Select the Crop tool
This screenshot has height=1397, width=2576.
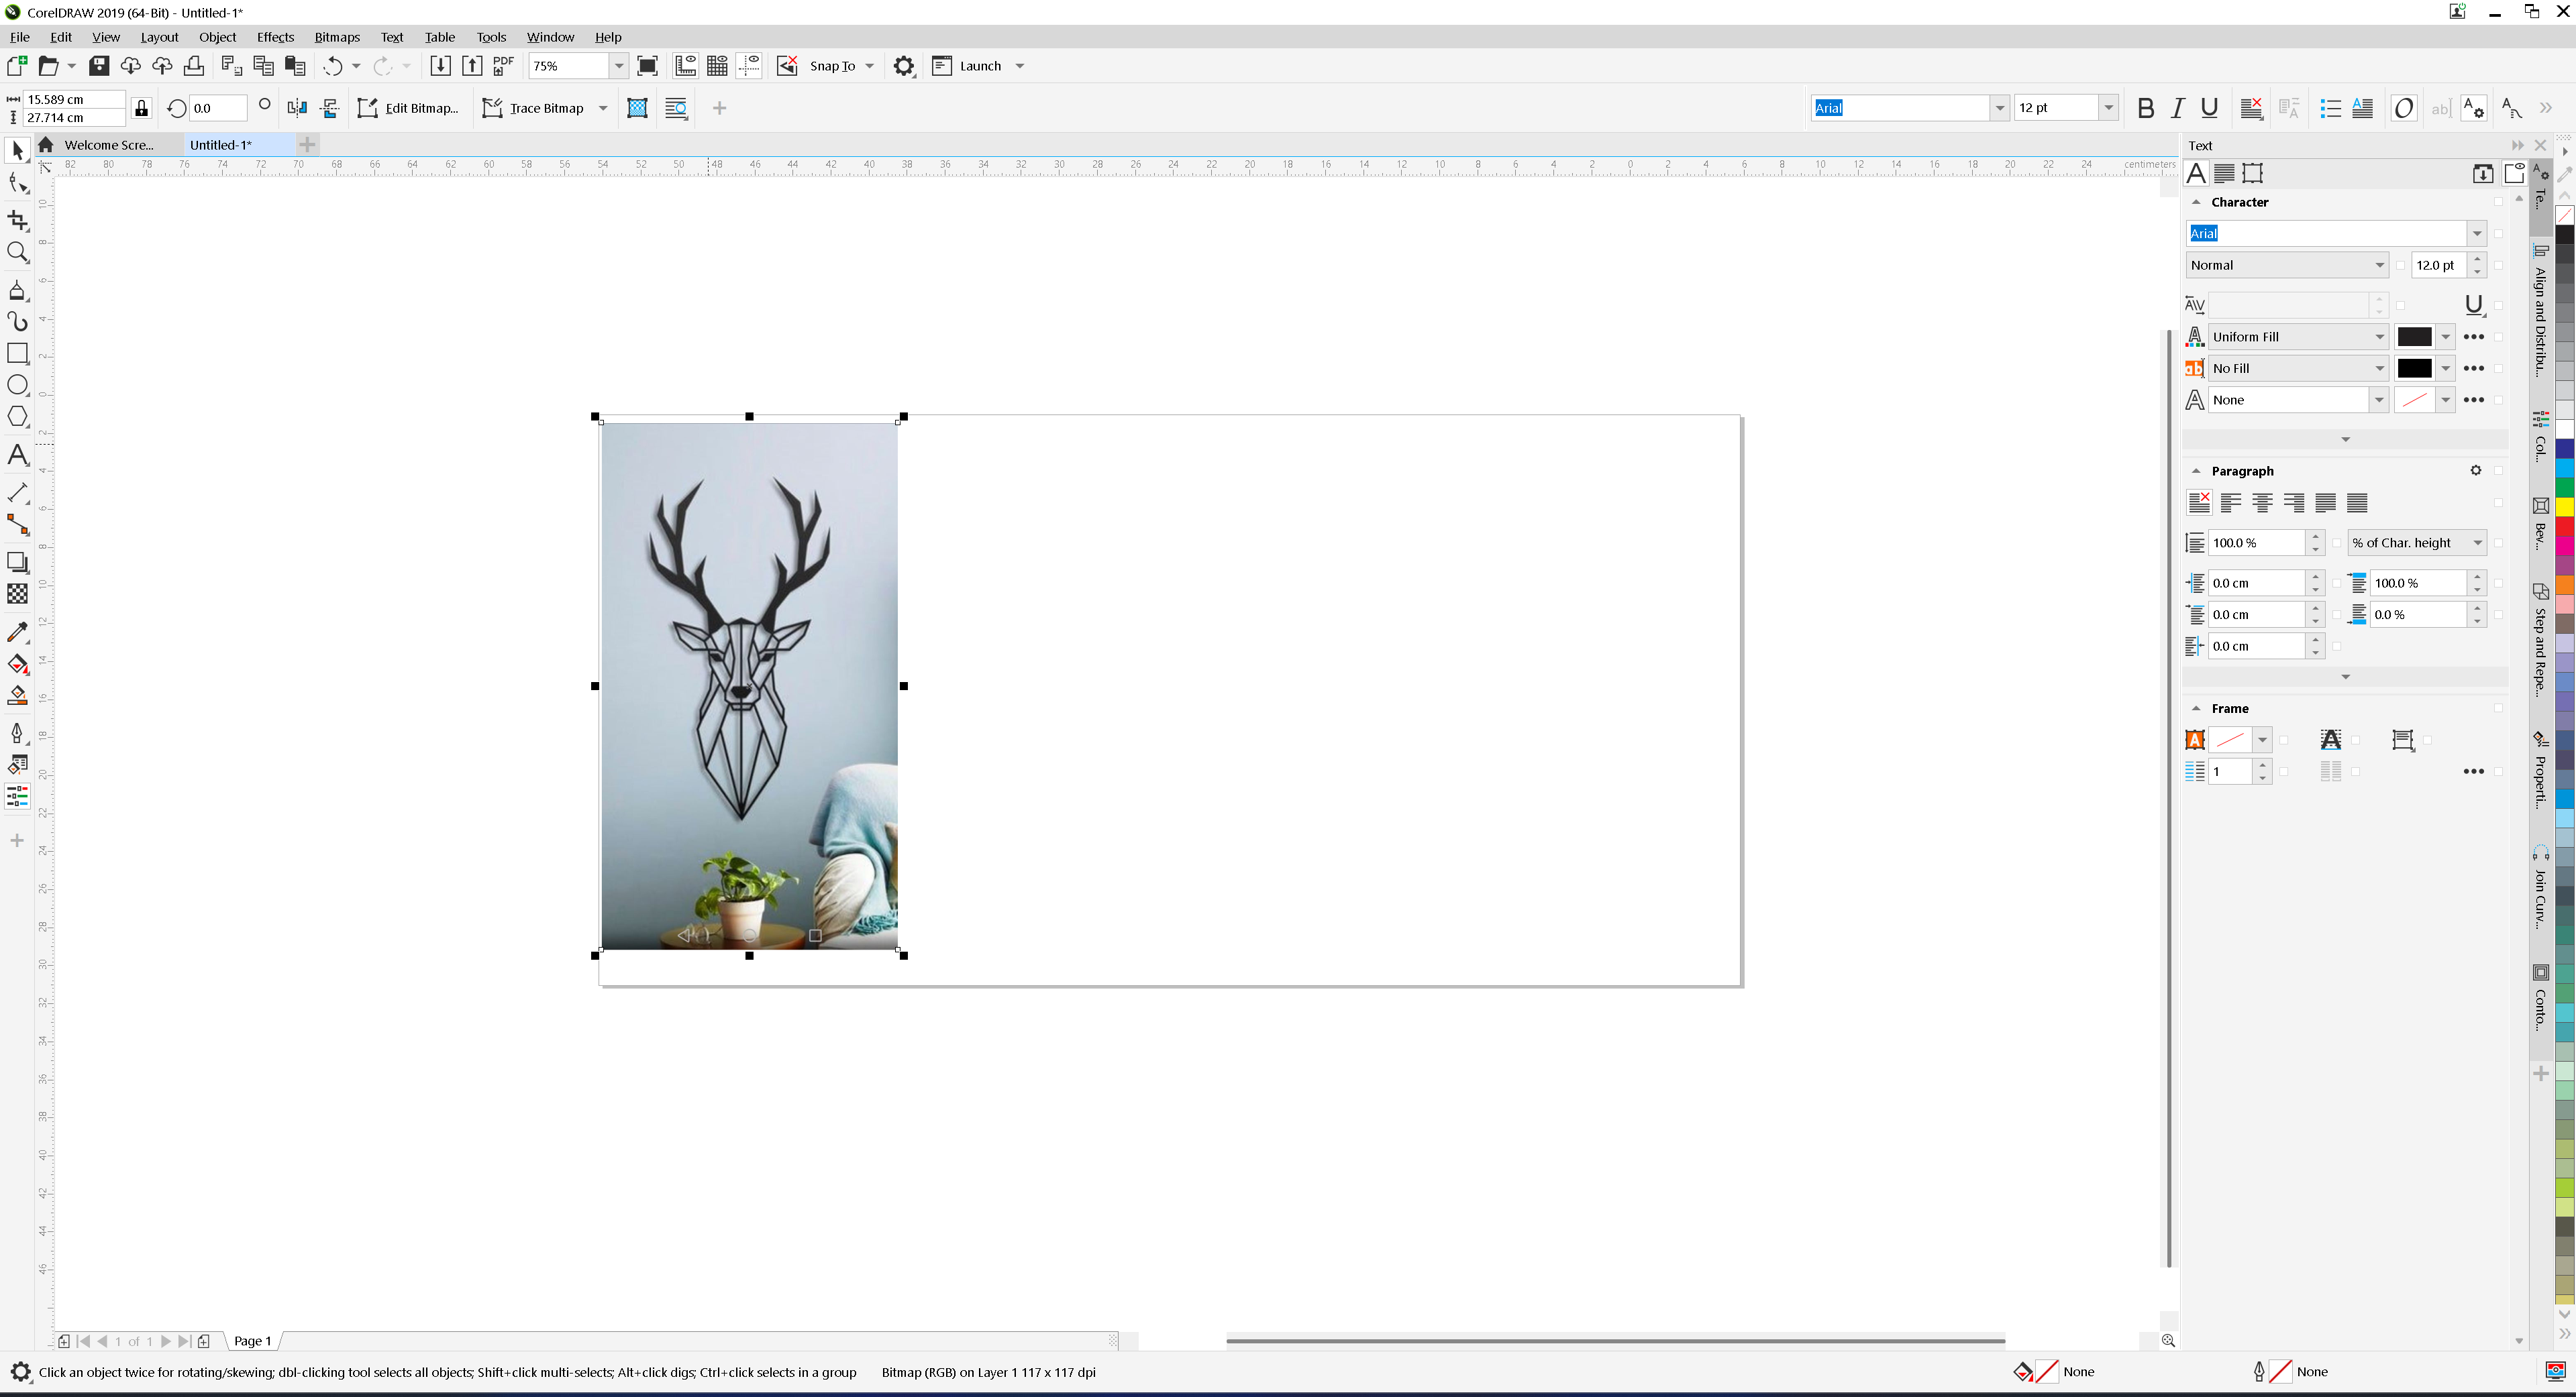[x=17, y=220]
